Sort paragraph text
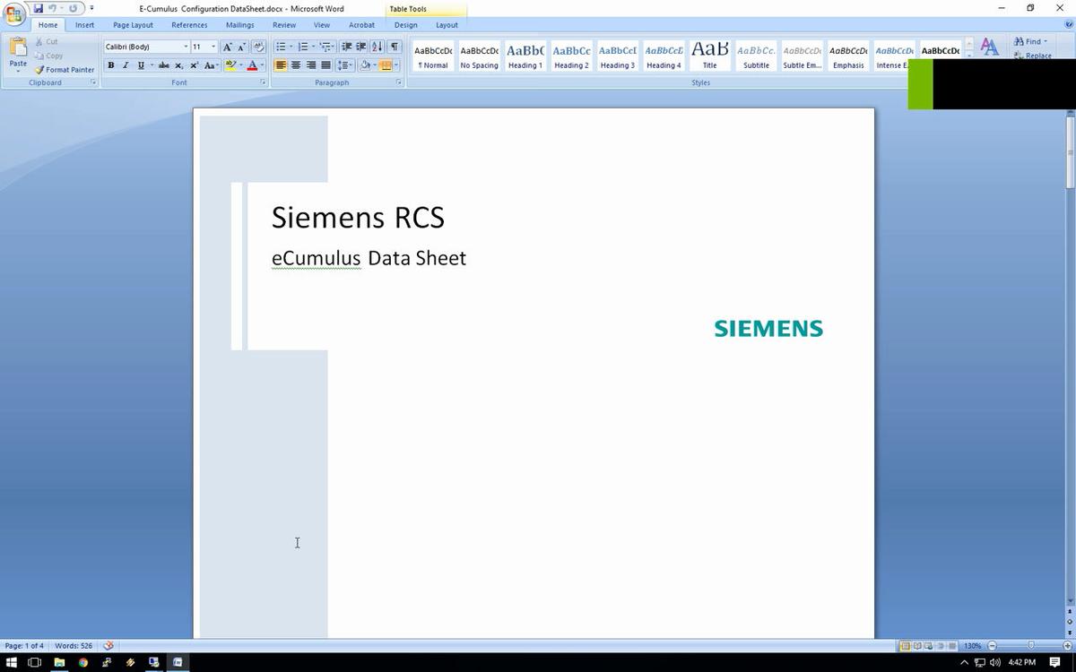1076x672 pixels. (x=377, y=47)
